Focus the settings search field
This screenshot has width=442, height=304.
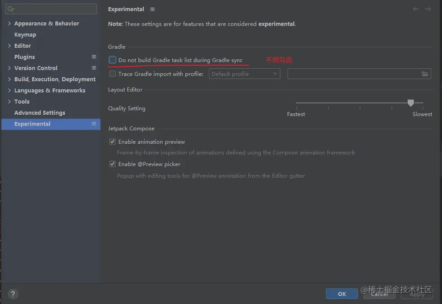[51, 9]
